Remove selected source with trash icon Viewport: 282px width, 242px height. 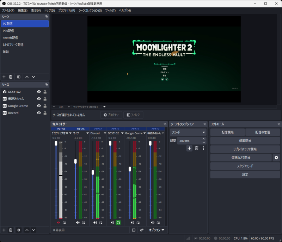click(11, 230)
